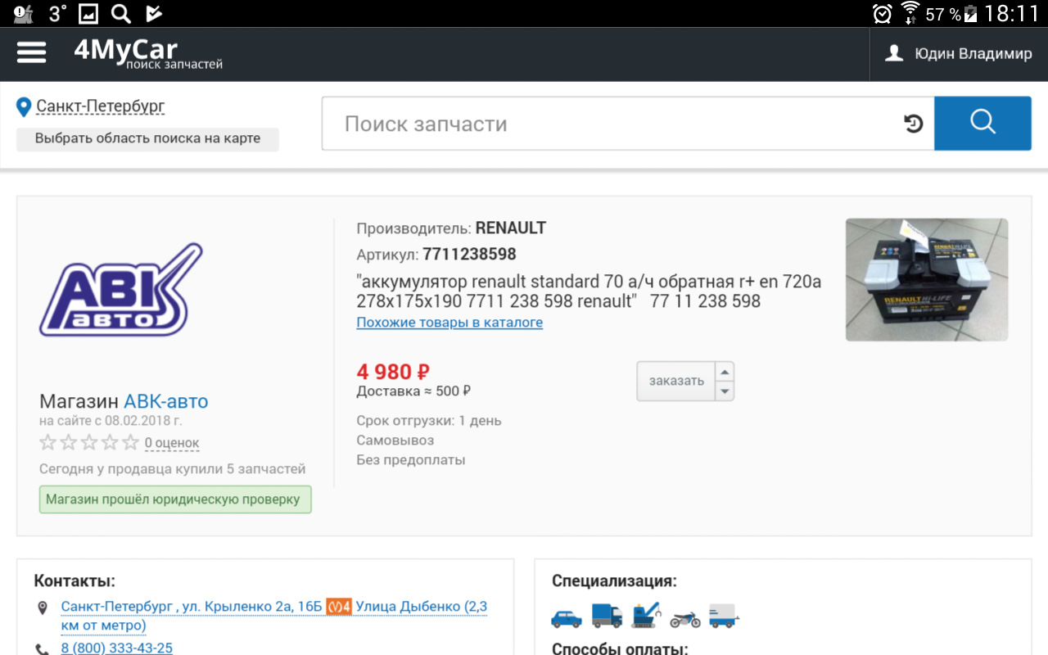Open search history clock icon
This screenshot has height=655, width=1048.
point(914,124)
